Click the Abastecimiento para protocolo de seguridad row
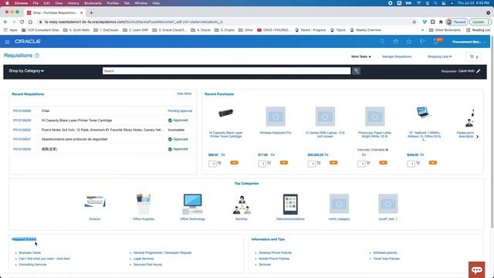This screenshot has height=278, width=494. click(103, 139)
